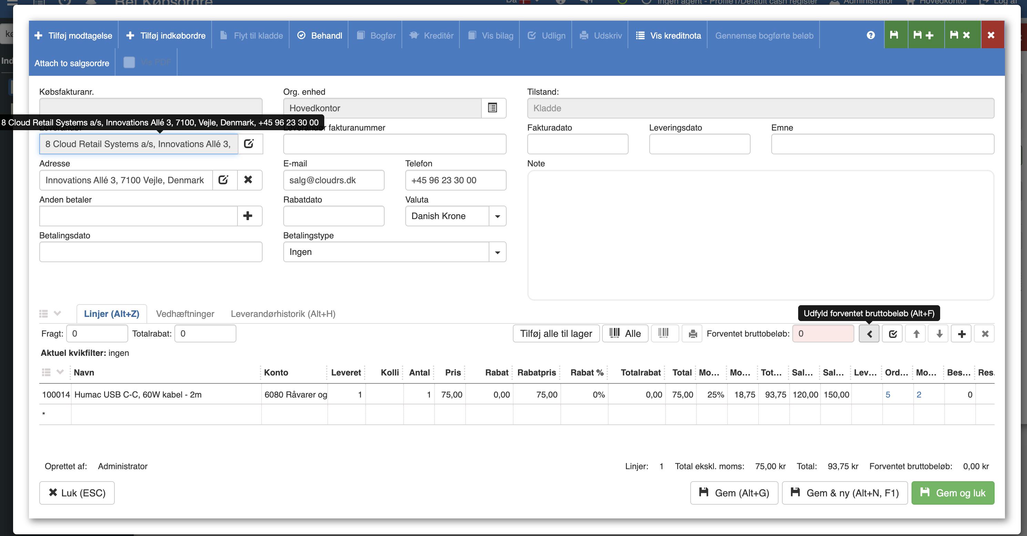Toggle the Vis PDF checkbox
Viewport: 1027px width, 536px height.
point(129,63)
